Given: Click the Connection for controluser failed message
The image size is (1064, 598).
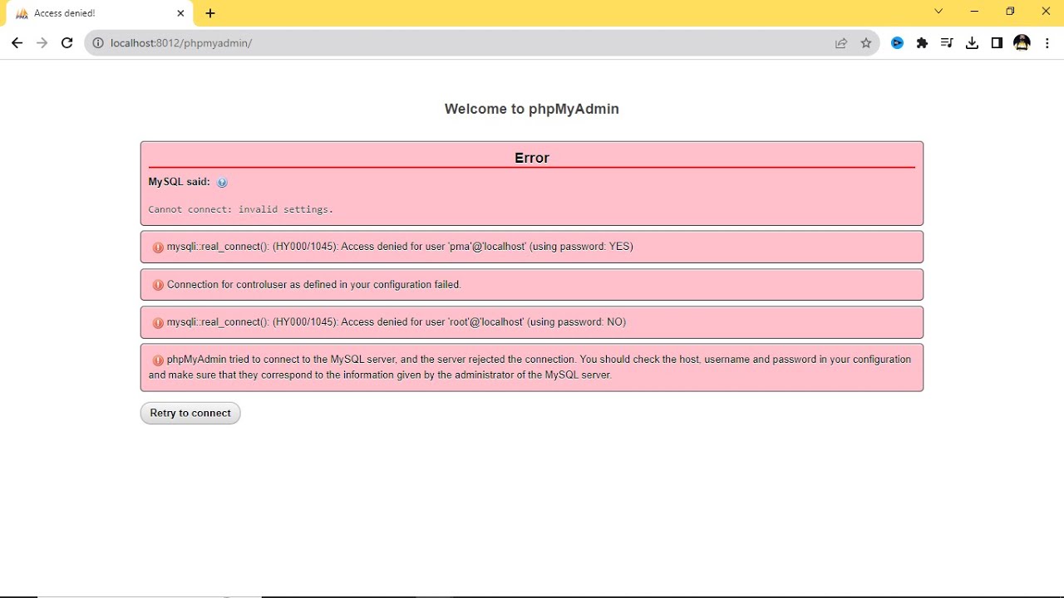Looking at the screenshot, I should [x=314, y=284].
